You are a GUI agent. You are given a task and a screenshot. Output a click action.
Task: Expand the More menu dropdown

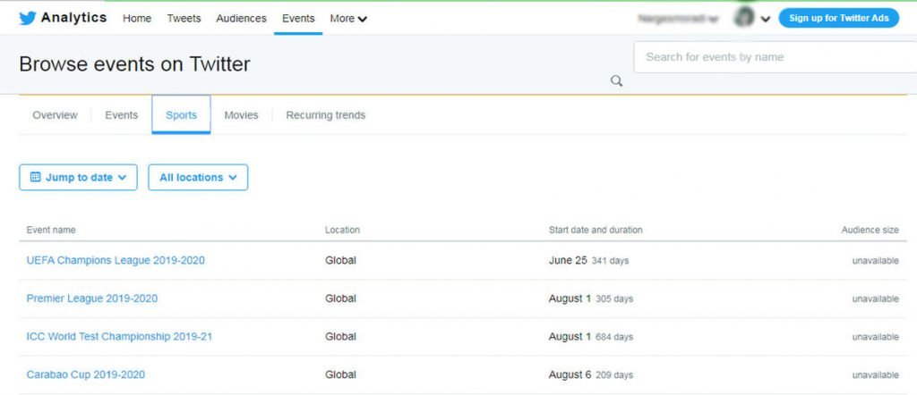click(348, 18)
